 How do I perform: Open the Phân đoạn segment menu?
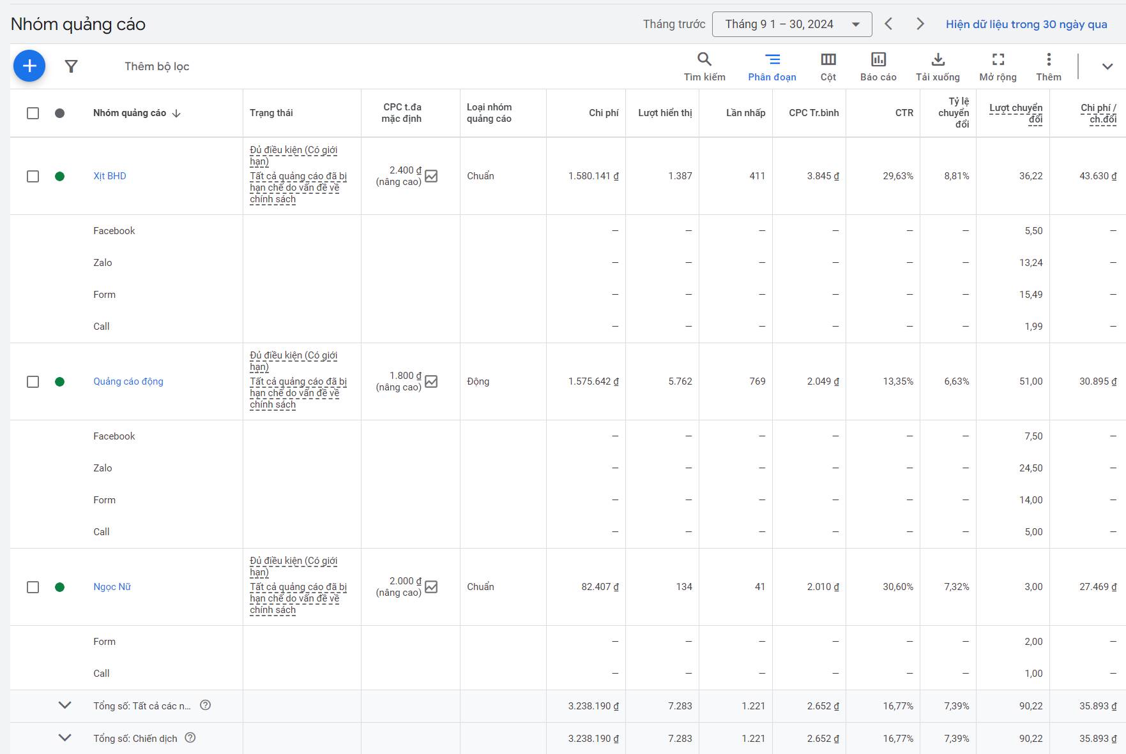point(772,66)
